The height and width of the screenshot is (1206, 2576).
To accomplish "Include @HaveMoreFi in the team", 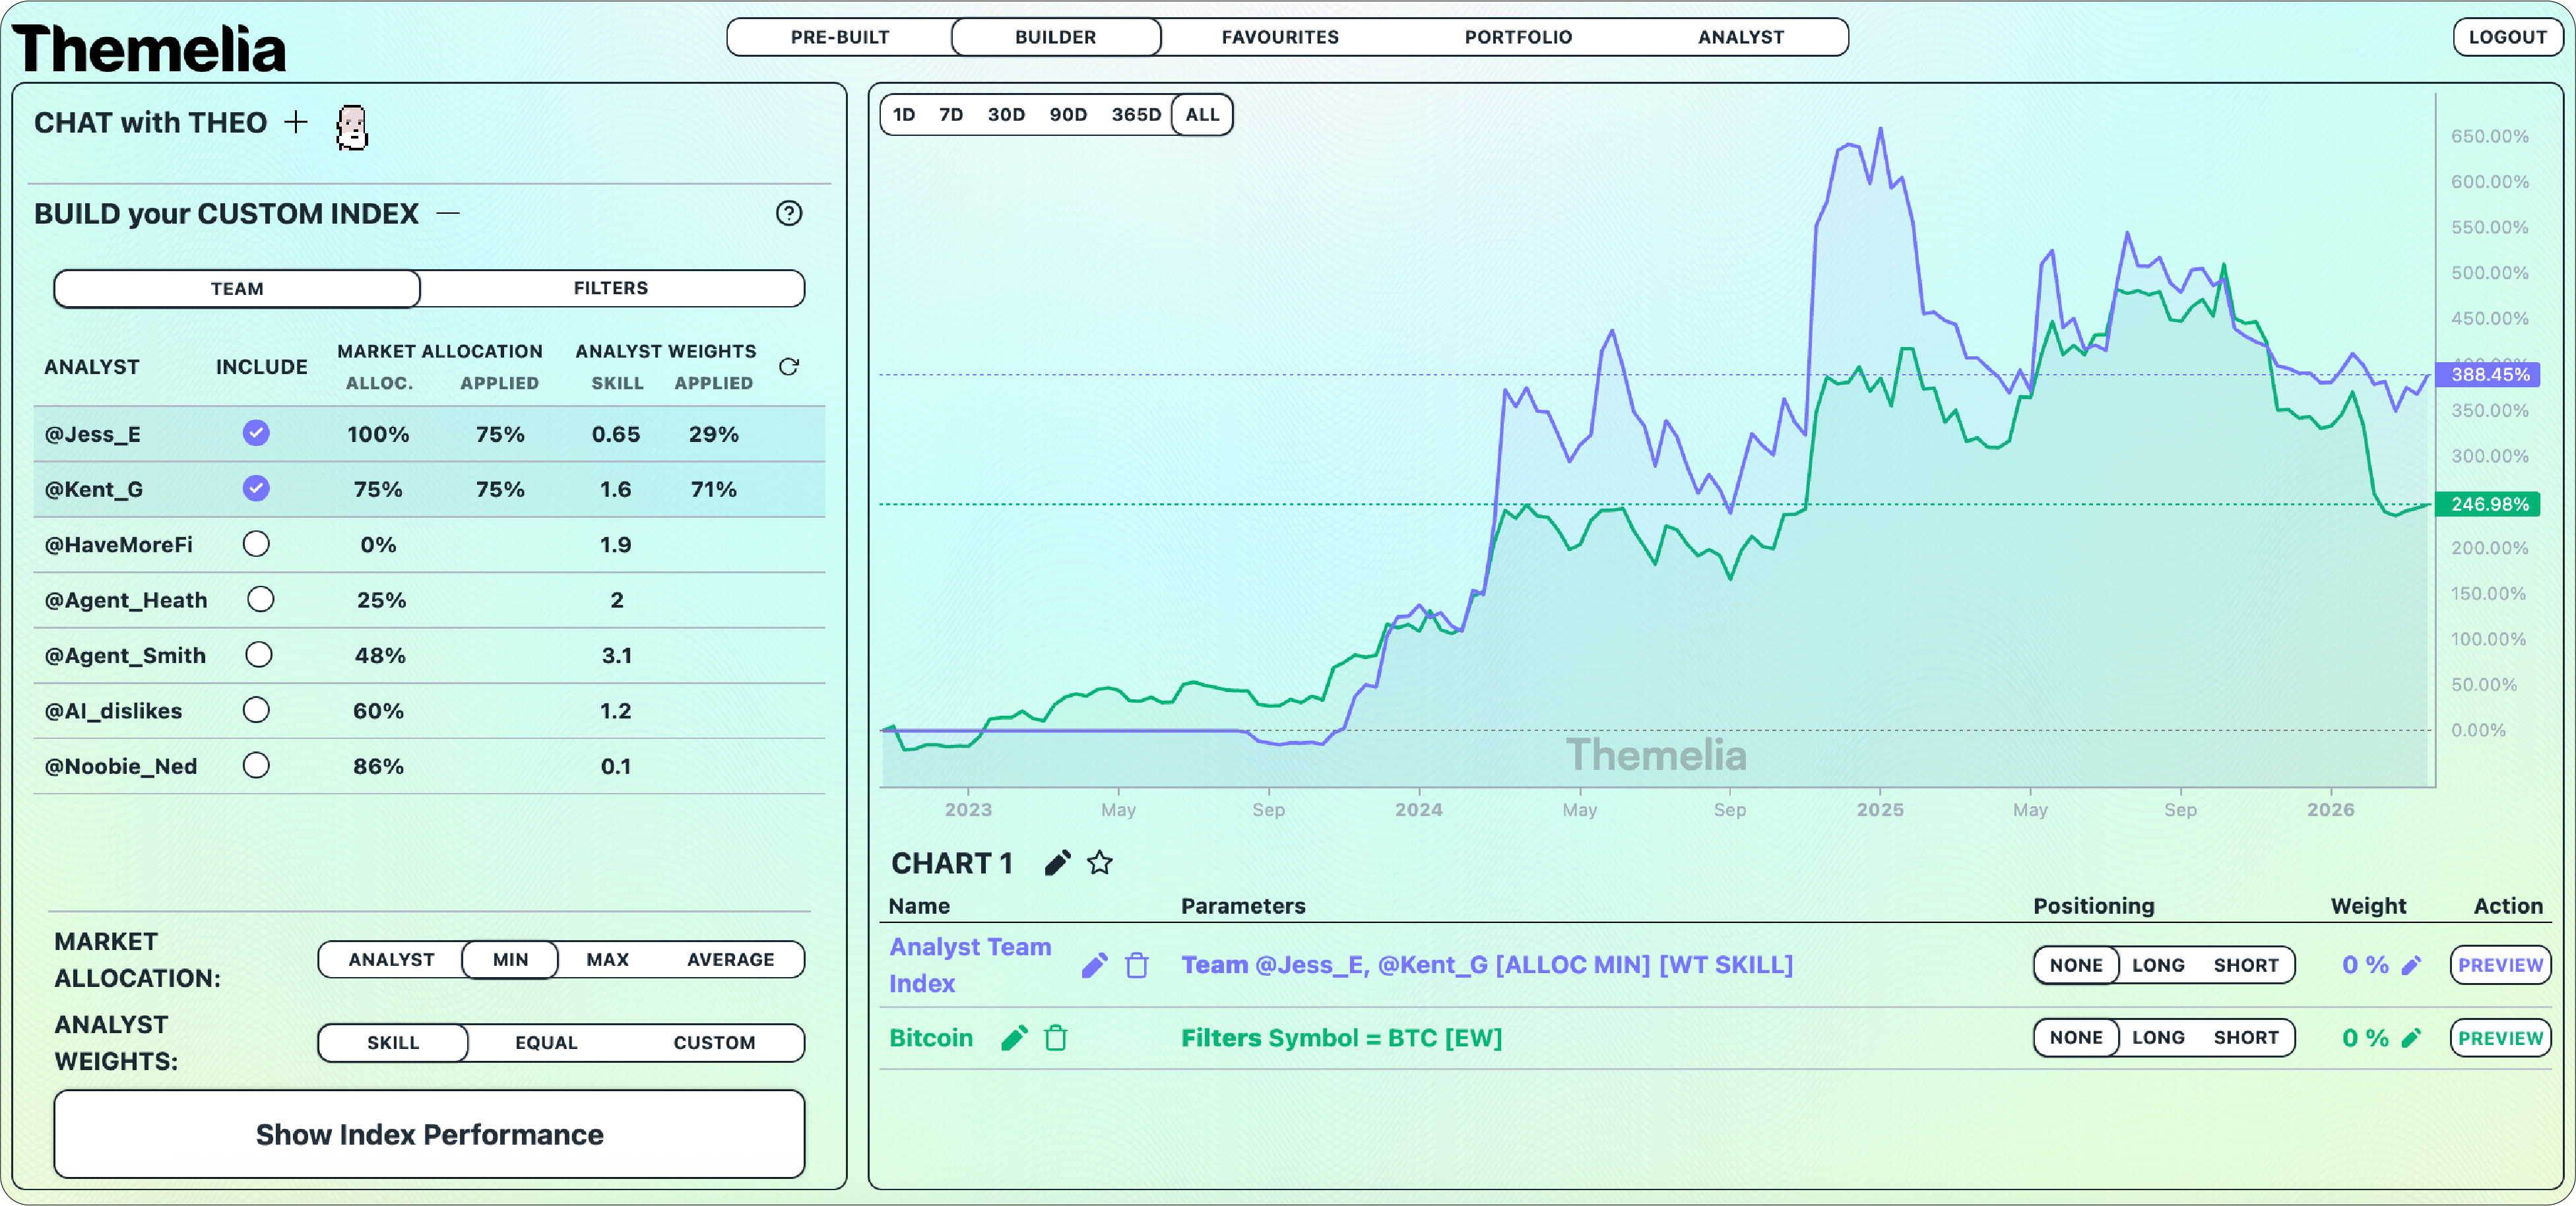I will click(256, 544).
